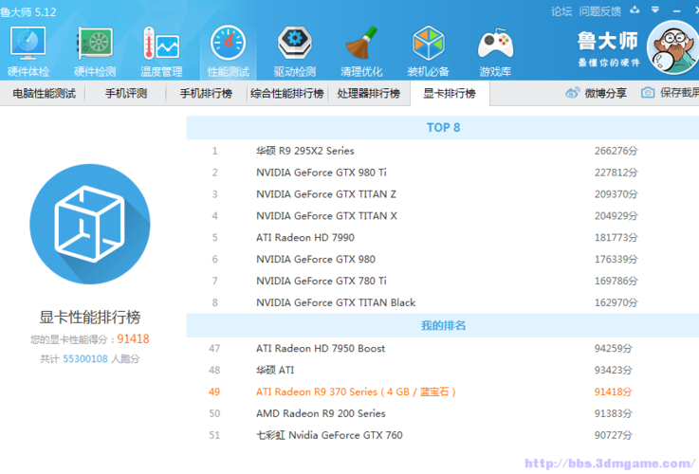Select row AMD Radeon R9 200 Series
The height and width of the screenshot is (474, 699).
pos(443,413)
